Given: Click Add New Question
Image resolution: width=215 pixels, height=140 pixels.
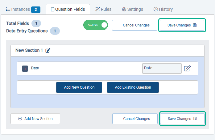Looking at the screenshot, I should pyautogui.click(x=79, y=87).
